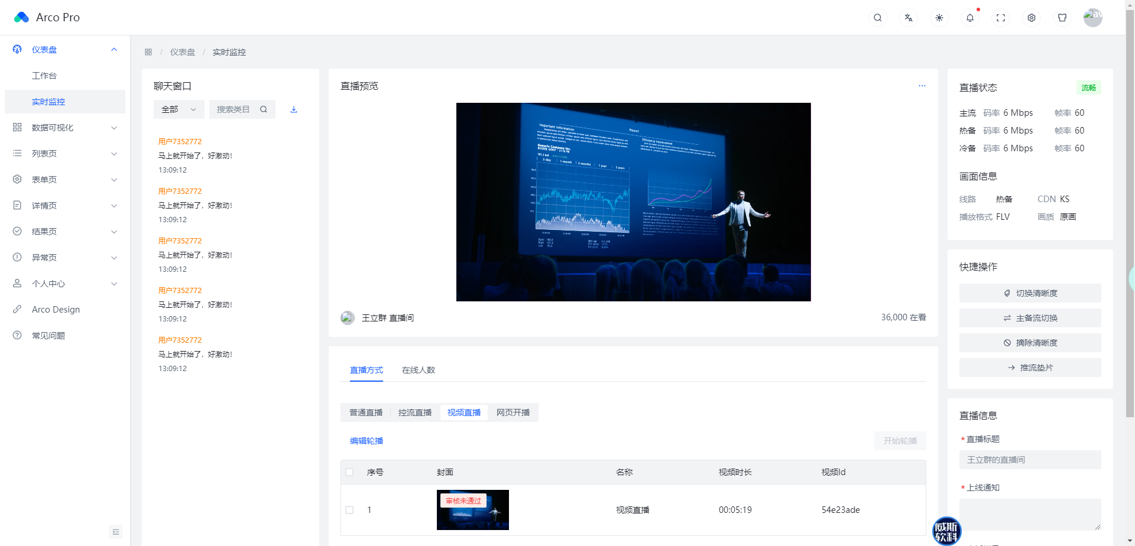The height and width of the screenshot is (546, 1135).
Task: Select the 普通直播 mode
Action: (x=366, y=412)
